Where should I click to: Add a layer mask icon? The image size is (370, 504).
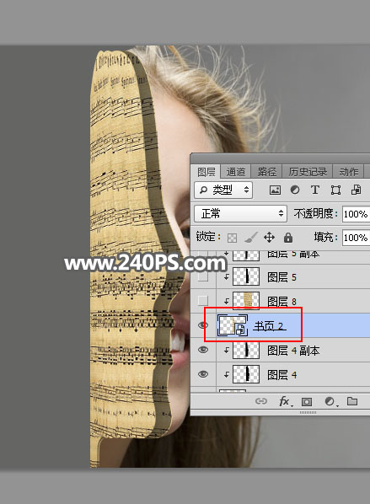point(307,401)
